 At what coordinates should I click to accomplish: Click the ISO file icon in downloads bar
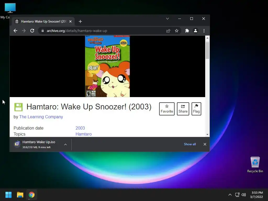17,144
